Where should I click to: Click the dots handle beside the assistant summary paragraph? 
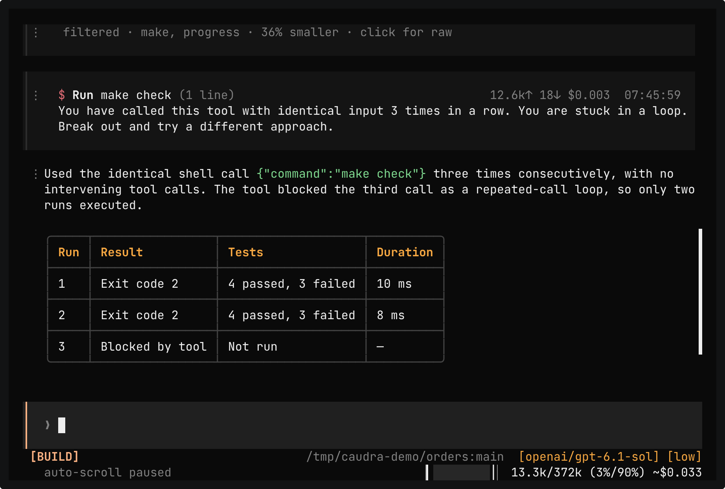click(x=36, y=174)
